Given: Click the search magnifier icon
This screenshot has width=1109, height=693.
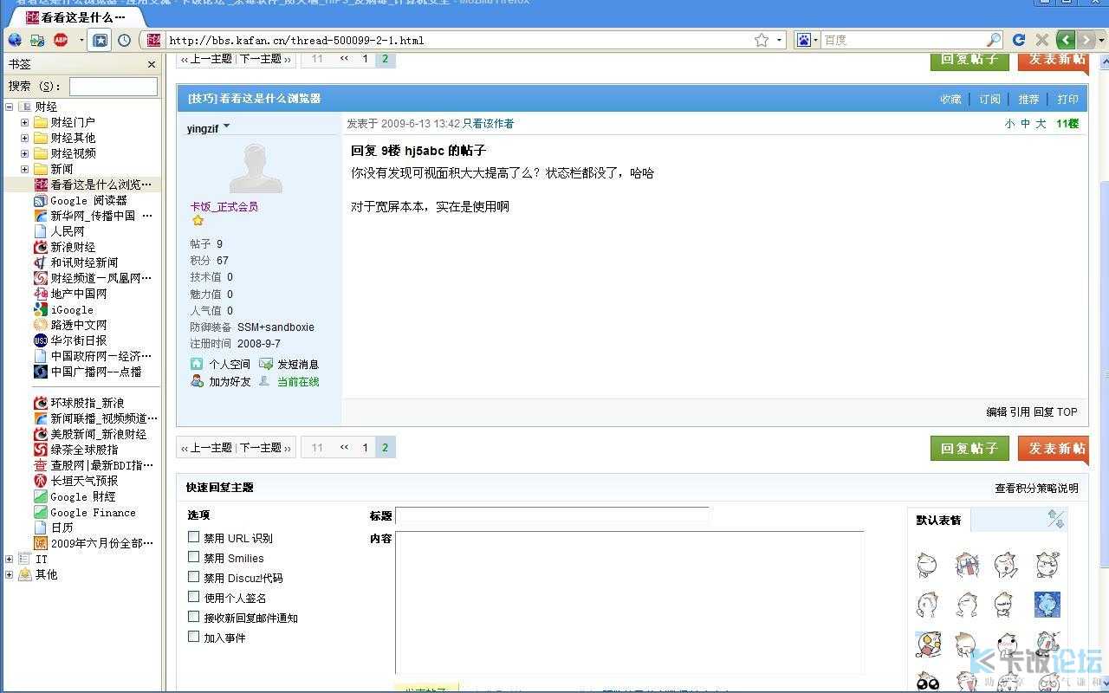Looking at the screenshot, I should tap(994, 40).
